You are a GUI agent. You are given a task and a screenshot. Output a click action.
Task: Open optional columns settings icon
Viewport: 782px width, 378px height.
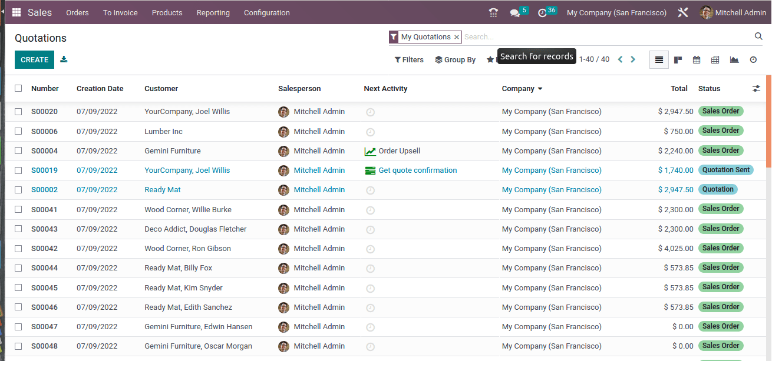756,89
